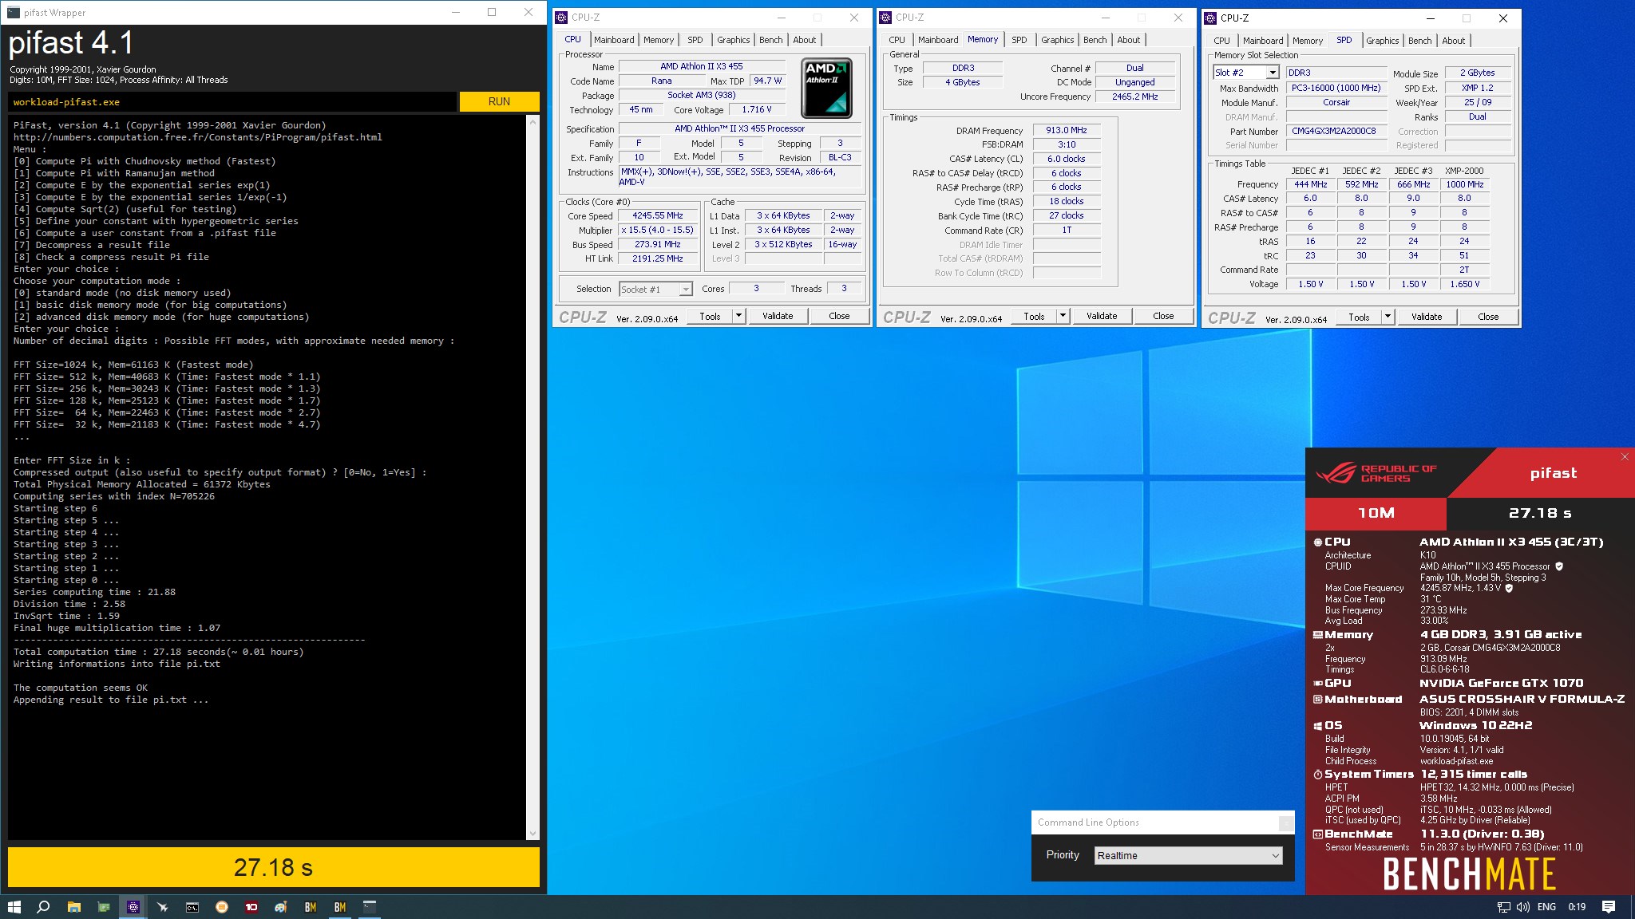Expand the Socket #1 selection dropdown
Image resolution: width=1635 pixels, height=919 pixels.
coord(685,289)
